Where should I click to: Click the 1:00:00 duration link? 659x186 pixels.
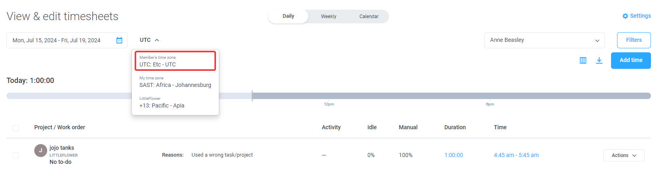pos(453,155)
